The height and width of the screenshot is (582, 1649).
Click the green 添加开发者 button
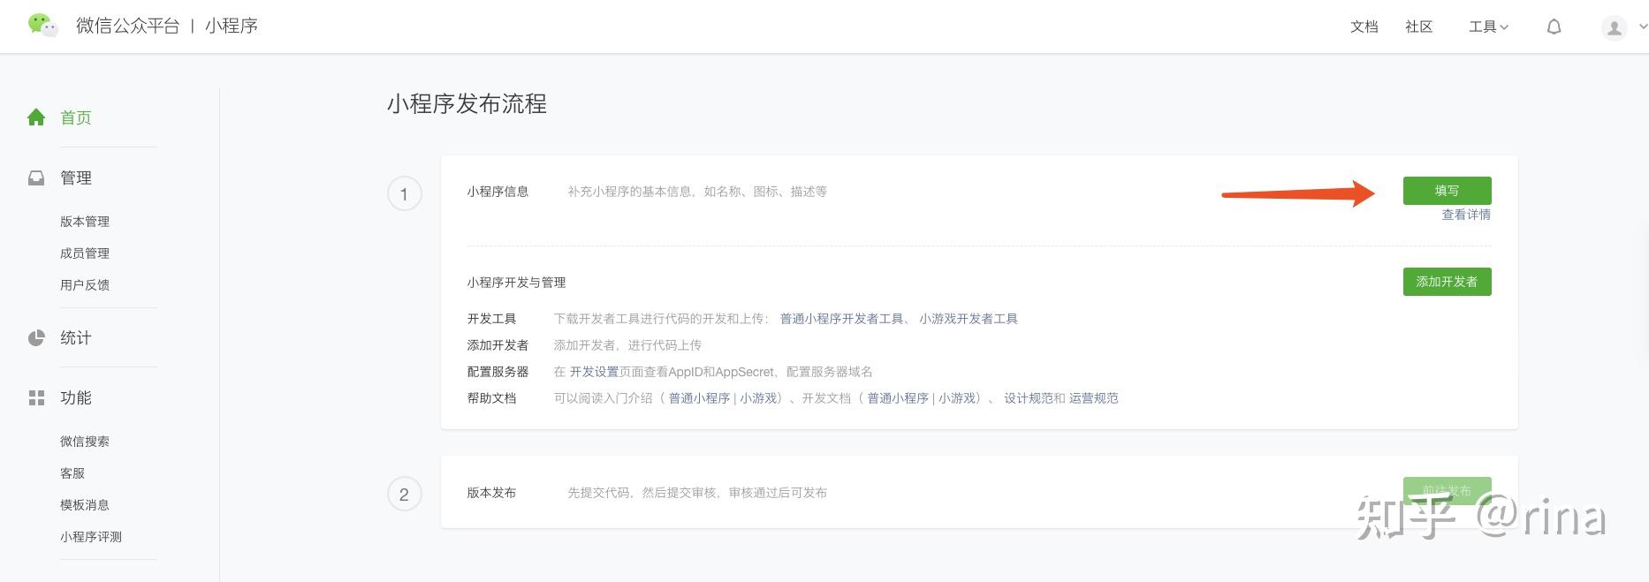pos(1447,282)
